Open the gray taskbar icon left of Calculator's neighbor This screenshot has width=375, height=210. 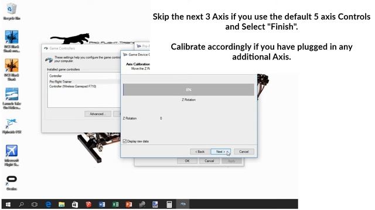click(142, 204)
